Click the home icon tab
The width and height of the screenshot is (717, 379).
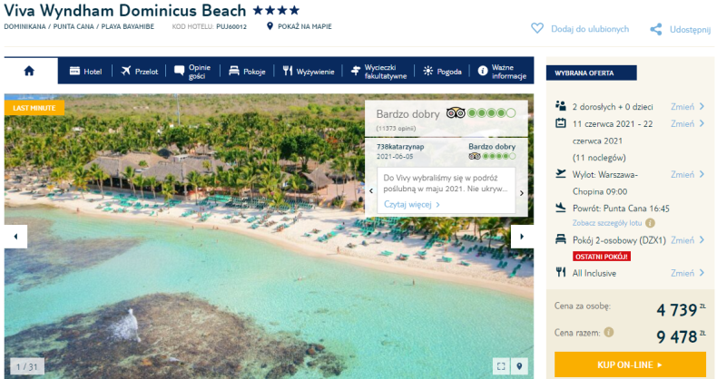tap(29, 71)
